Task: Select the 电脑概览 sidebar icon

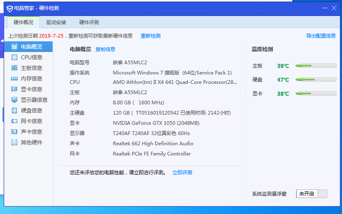Action: (x=14, y=46)
